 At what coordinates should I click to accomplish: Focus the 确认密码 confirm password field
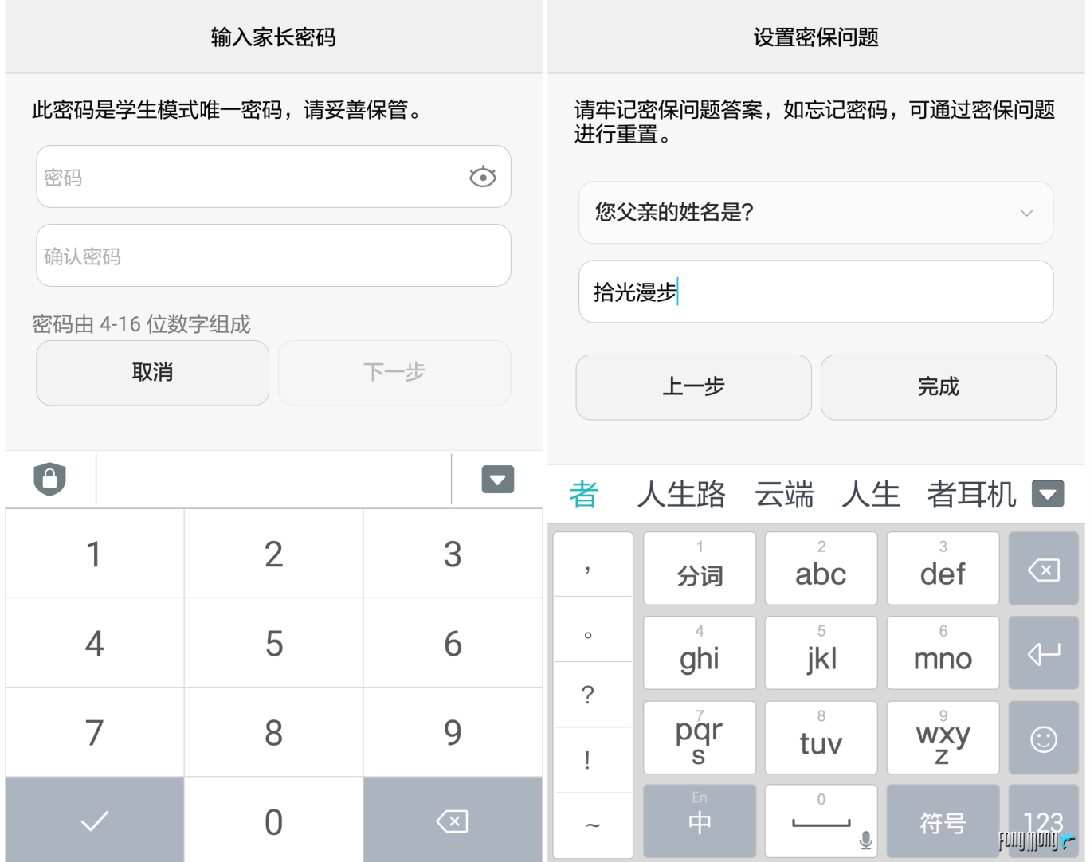pyautogui.click(x=273, y=256)
